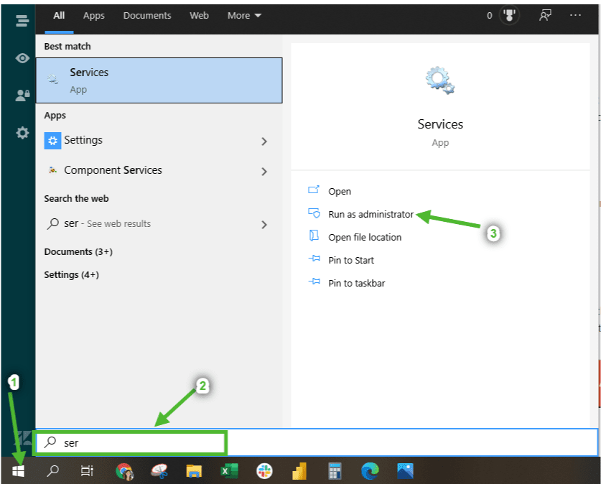601x484 pixels.
Task: Switch to the Web search tab
Action: point(200,16)
